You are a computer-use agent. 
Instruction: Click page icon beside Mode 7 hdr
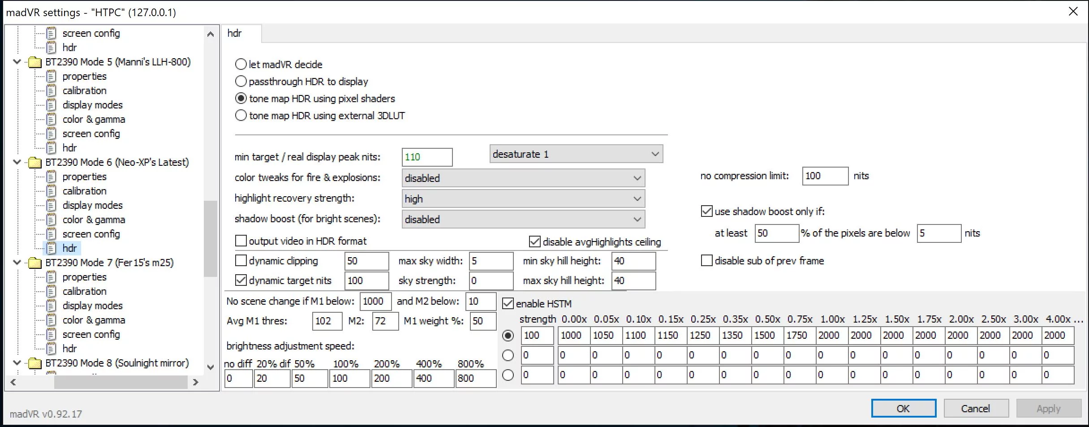tap(52, 349)
